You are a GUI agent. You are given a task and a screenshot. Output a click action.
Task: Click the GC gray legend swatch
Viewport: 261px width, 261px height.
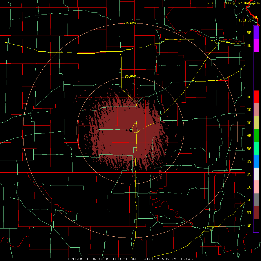click(x=256, y=200)
